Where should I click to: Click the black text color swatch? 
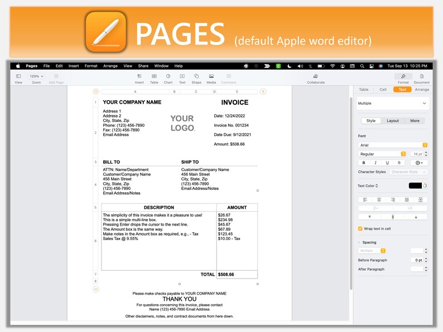coord(415,185)
